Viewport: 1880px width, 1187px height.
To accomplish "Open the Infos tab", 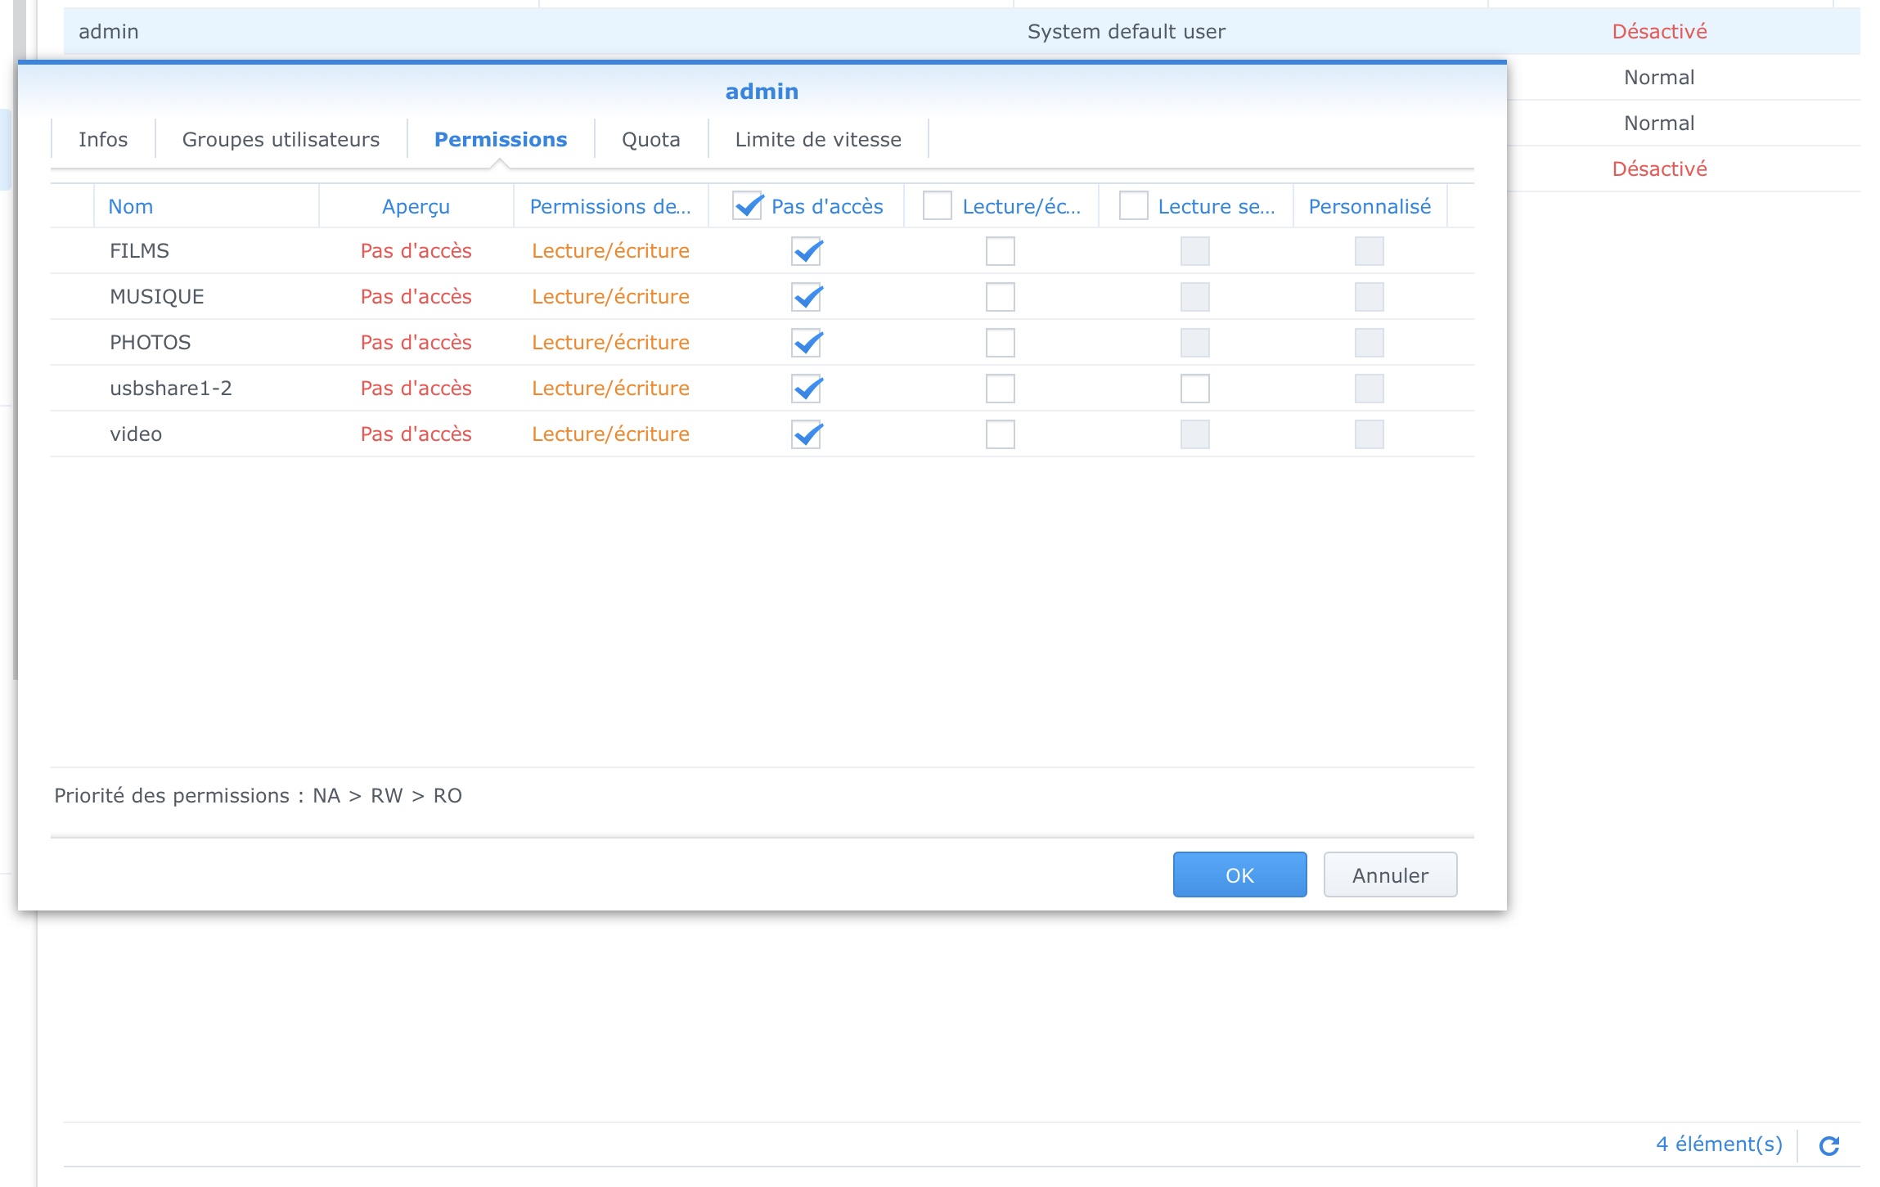I will coord(103,140).
